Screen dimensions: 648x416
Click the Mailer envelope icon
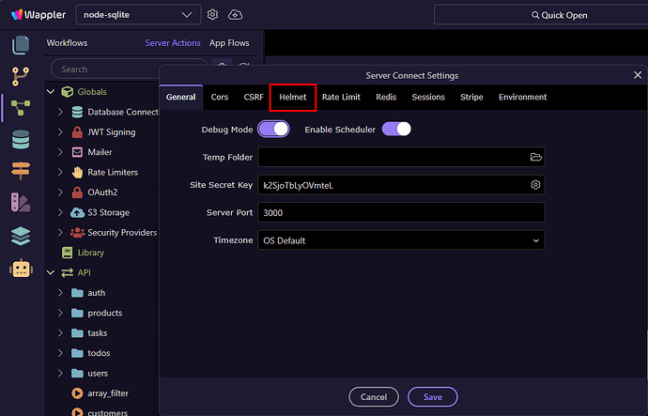coord(77,152)
